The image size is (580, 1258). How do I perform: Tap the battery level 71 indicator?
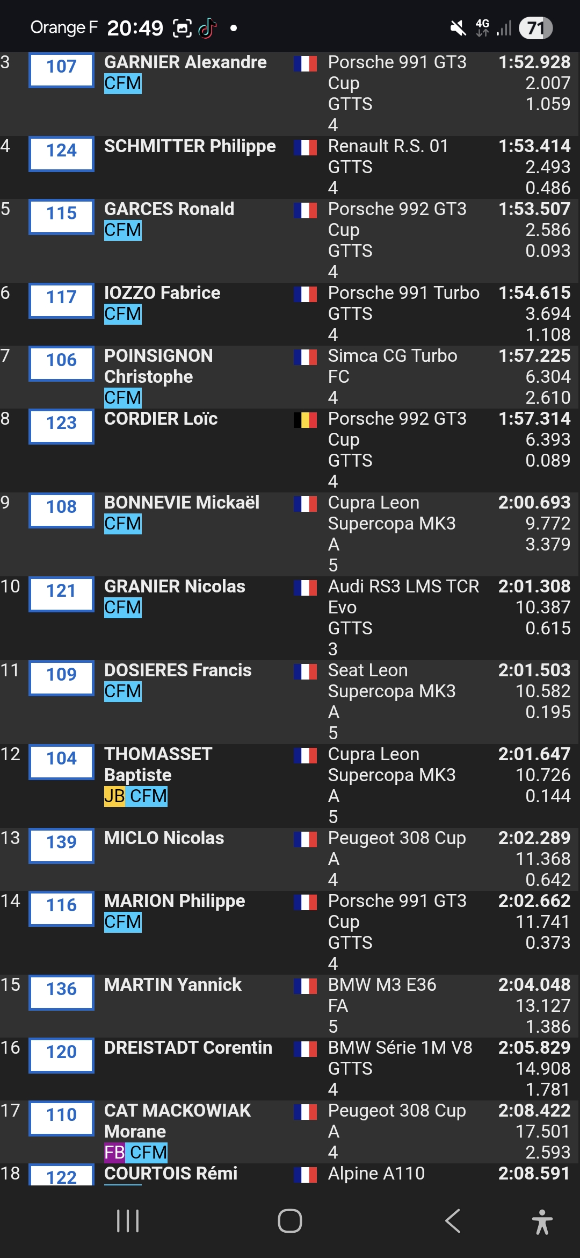click(x=535, y=28)
